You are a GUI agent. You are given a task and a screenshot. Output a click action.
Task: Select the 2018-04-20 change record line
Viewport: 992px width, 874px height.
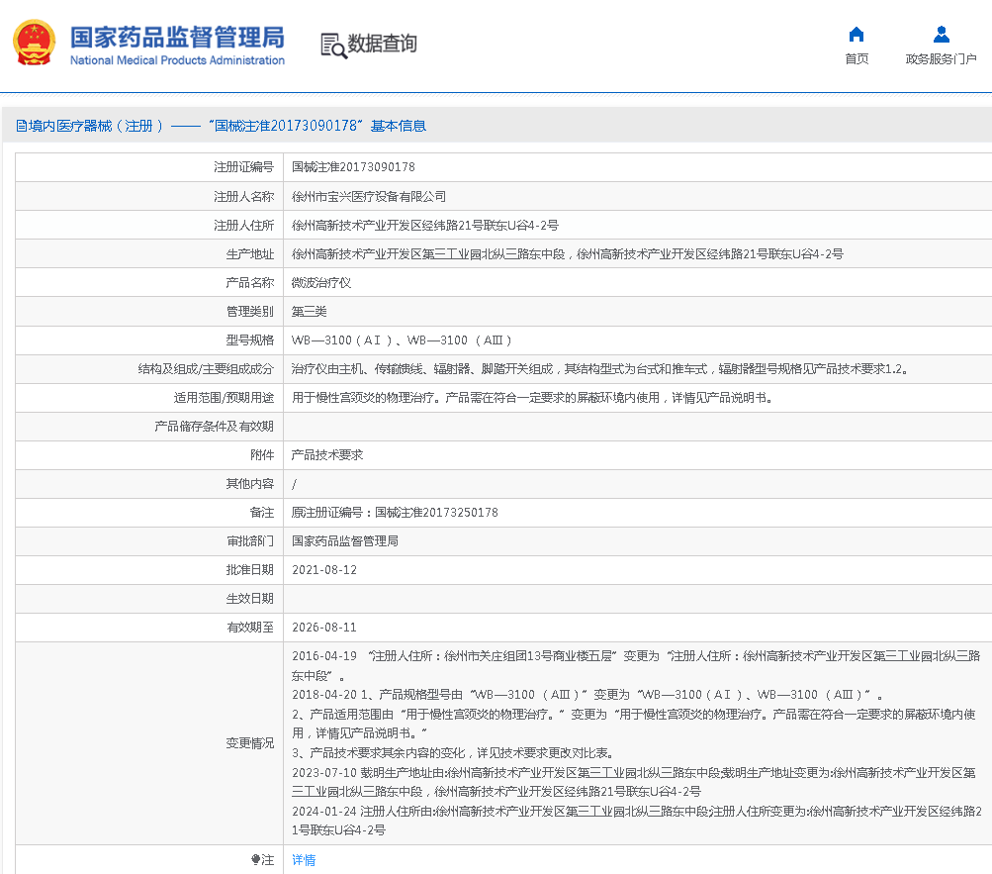pyautogui.click(x=587, y=695)
